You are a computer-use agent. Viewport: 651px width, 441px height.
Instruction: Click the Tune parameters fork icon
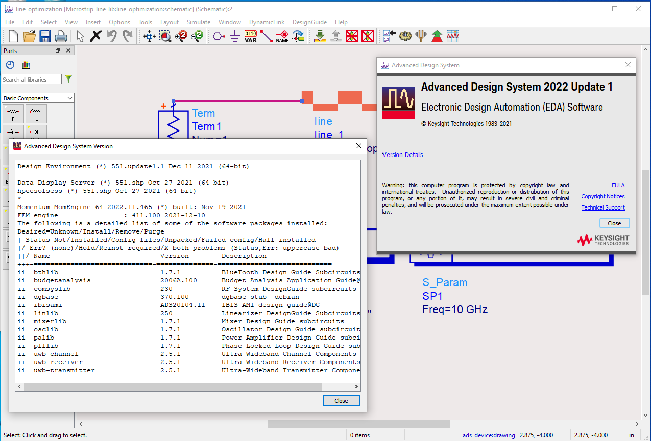tap(421, 36)
